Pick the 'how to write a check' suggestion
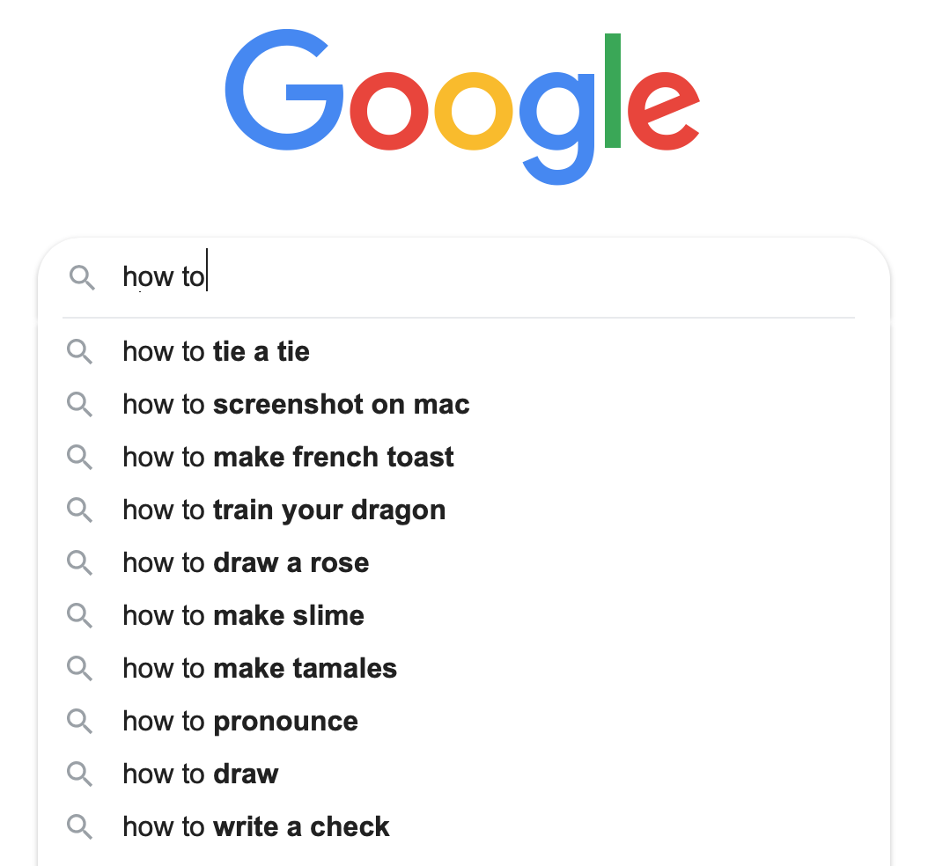 [x=256, y=827]
